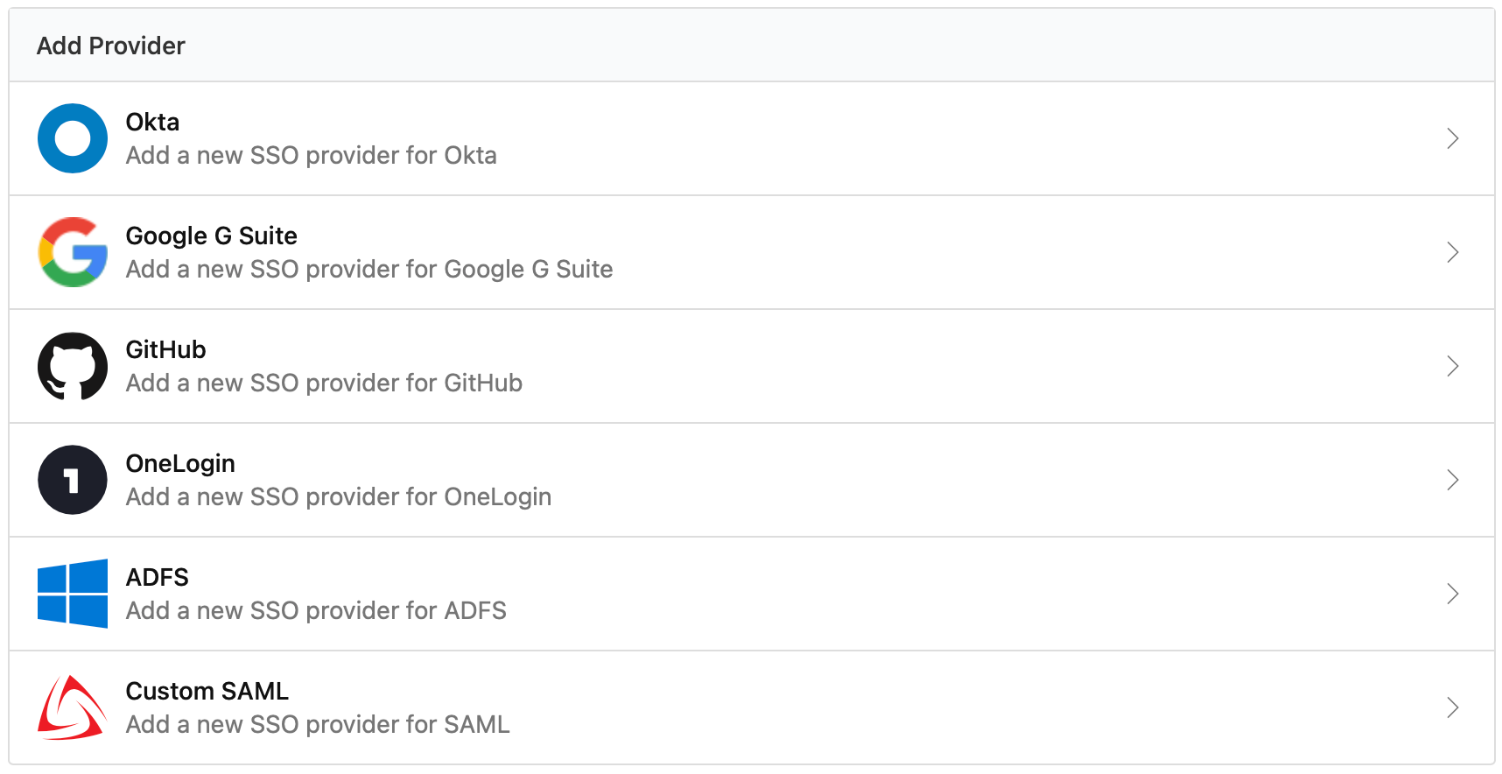Click the ADFS Windows logo icon

[x=72, y=594]
